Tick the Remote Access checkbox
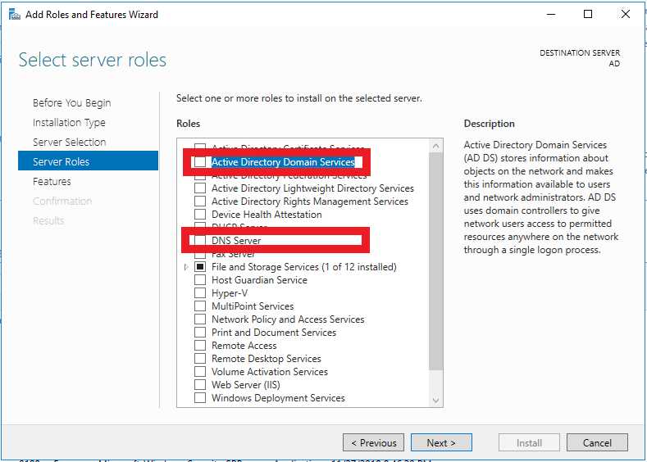This screenshot has height=462, width=647. (200, 346)
